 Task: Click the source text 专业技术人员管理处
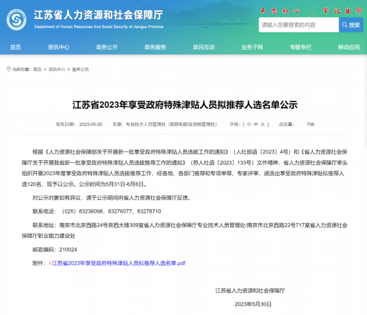[x=146, y=124]
